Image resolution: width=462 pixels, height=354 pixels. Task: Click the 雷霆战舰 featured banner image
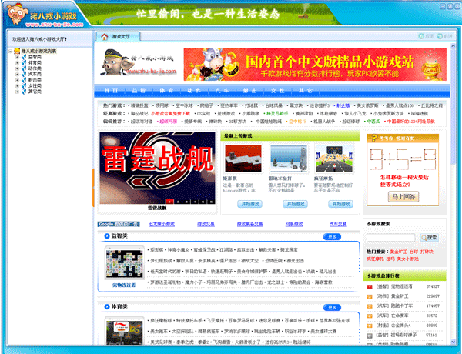pos(157,168)
